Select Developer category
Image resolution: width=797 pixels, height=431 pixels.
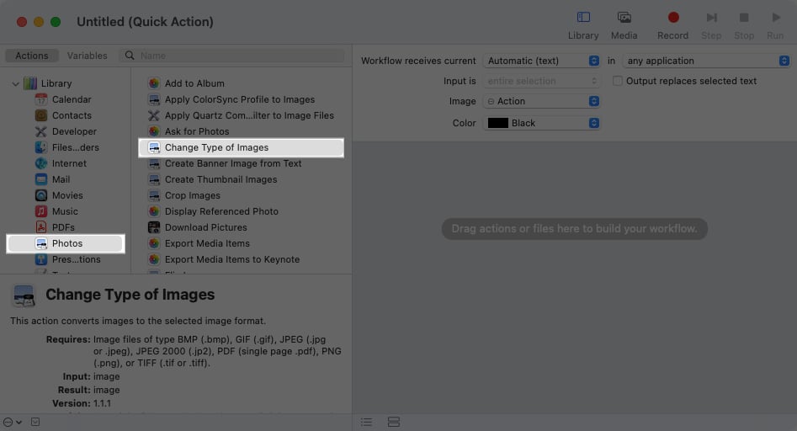point(66,131)
